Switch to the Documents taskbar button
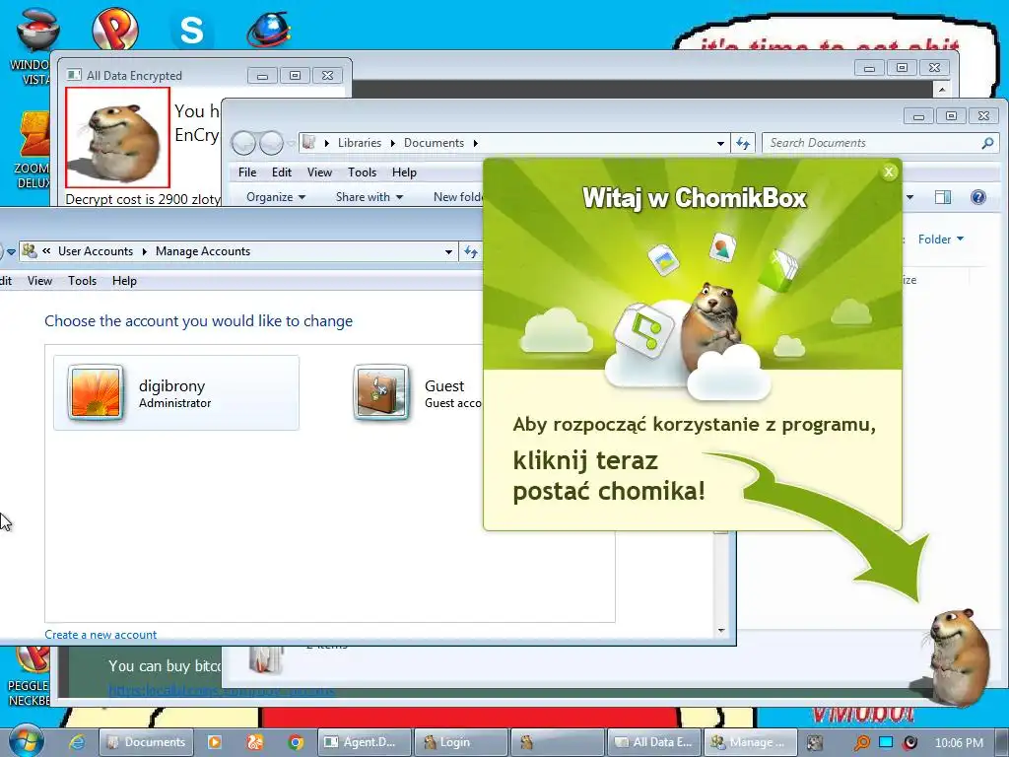Viewport: 1009px width, 757px height. [147, 742]
